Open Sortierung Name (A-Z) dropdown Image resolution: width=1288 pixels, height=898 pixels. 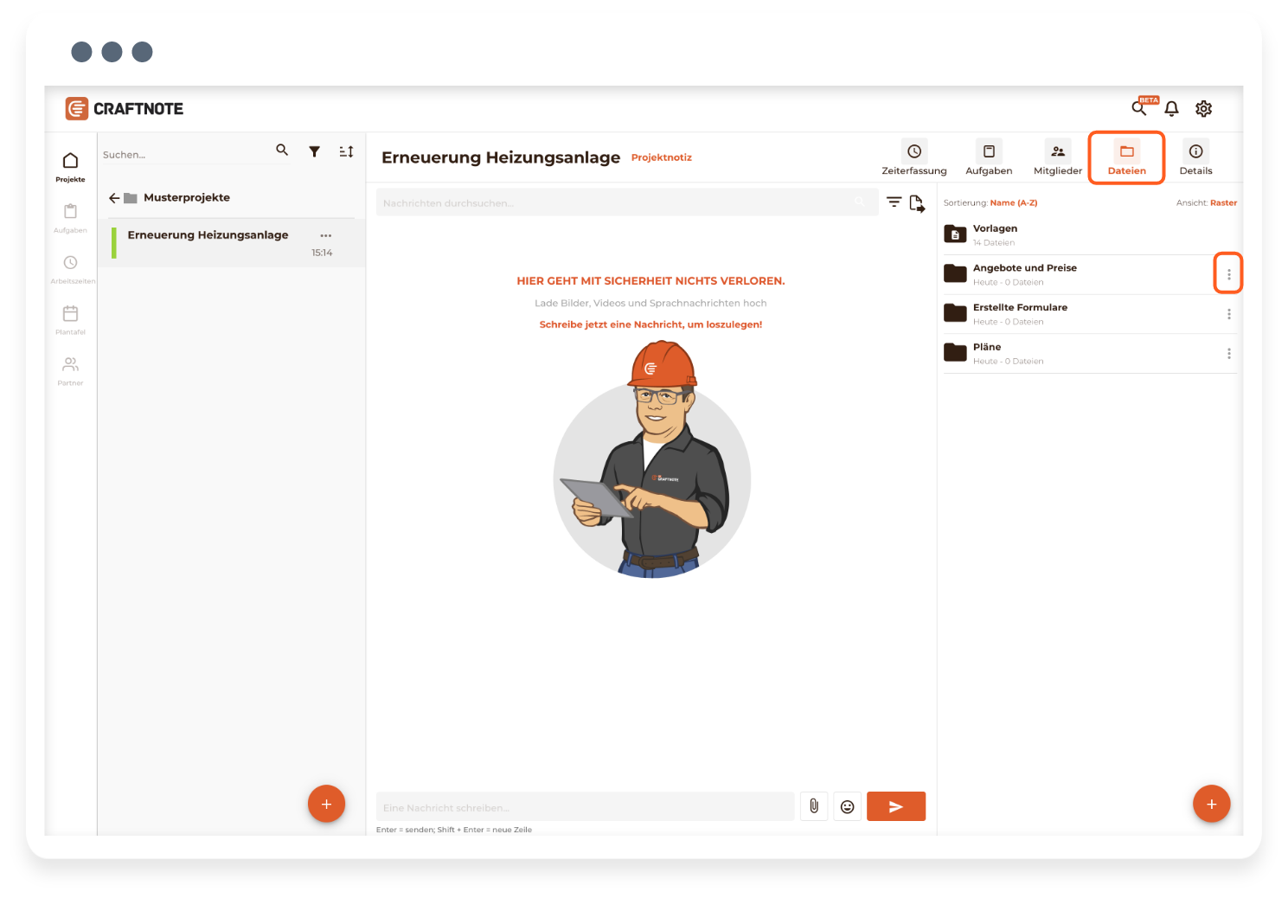click(x=1013, y=203)
